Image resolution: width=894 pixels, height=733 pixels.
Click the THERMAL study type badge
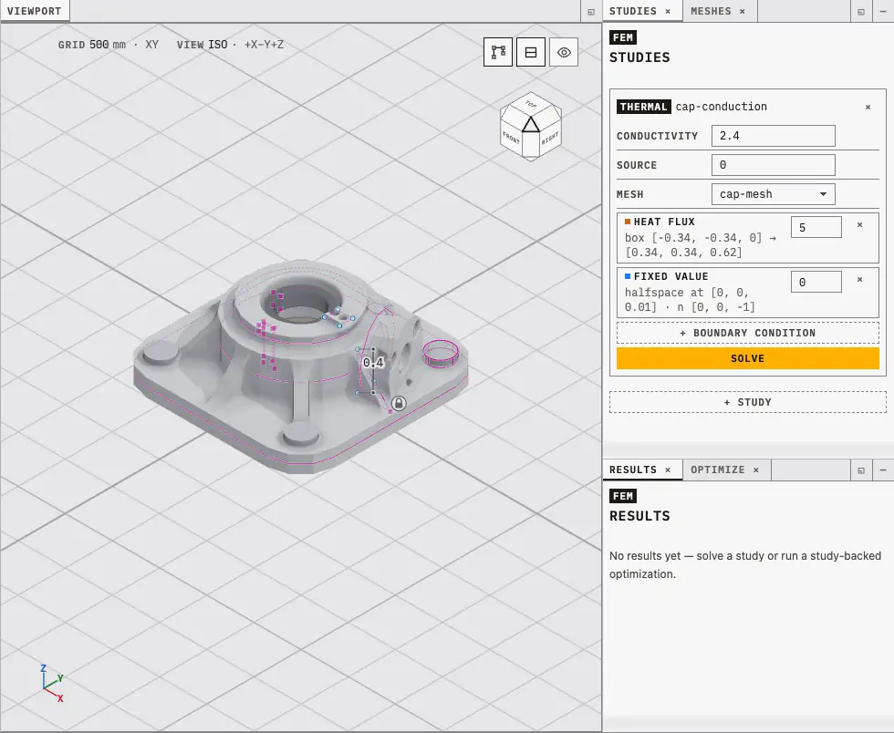643,107
